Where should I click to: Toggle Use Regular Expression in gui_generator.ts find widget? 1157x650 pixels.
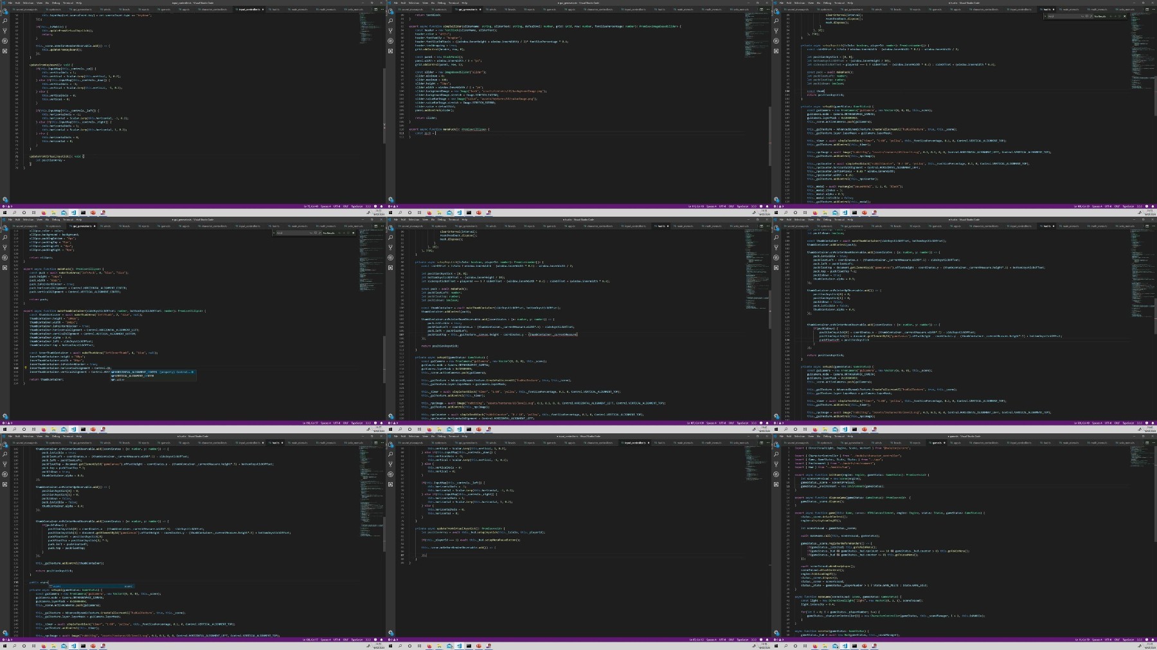[x=319, y=233]
